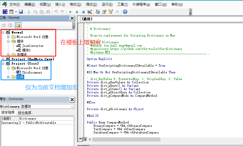Click the Copy toolbar icon

point(35,12)
